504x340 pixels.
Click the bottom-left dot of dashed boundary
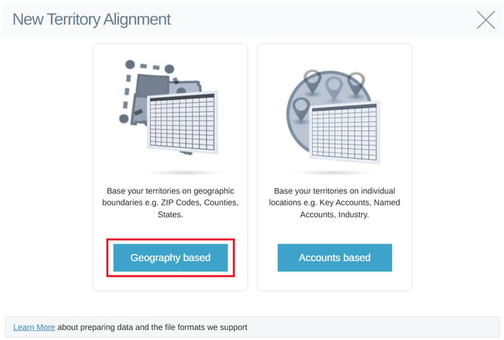pos(124,119)
